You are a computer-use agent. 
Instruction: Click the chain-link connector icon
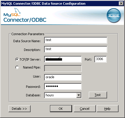coord(114,15)
